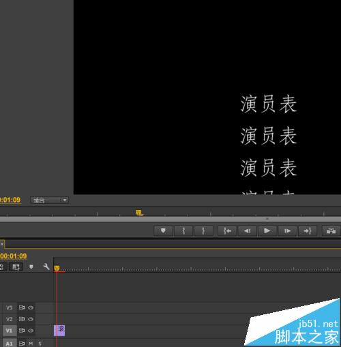Toggle sync lock on track V2
This screenshot has height=347, width=341.
[22, 319]
